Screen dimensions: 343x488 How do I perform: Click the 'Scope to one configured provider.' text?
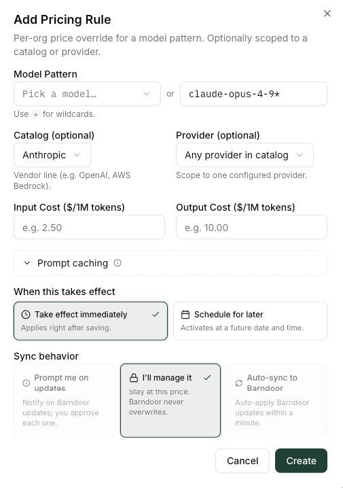pyautogui.click(x=241, y=175)
